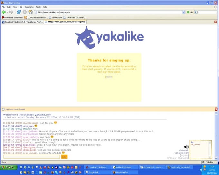
Task: Reload the page with the Refresh icon
Action: (x=19, y=12)
